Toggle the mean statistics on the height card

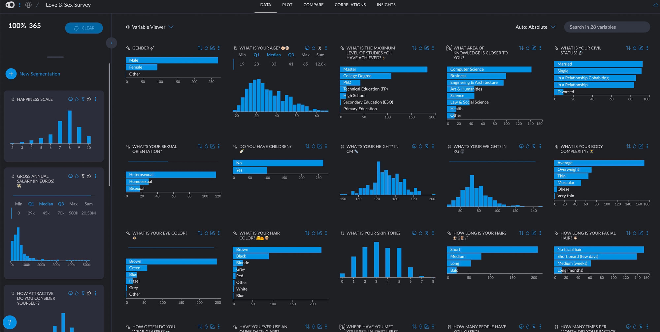point(427,147)
